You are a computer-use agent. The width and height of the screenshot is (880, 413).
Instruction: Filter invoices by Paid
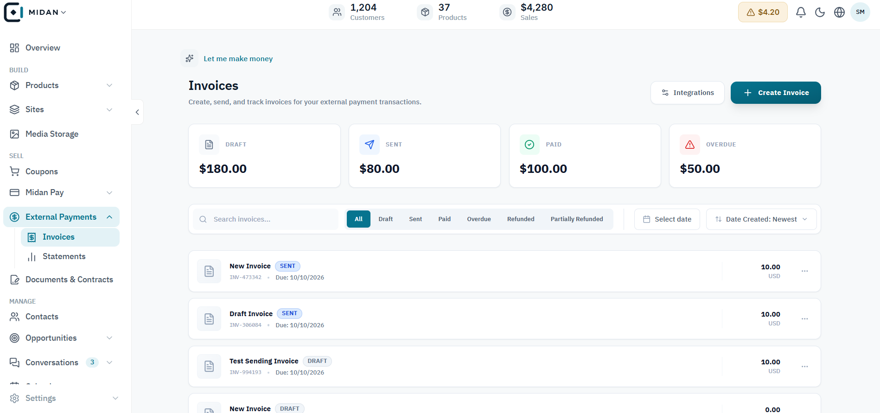444,219
